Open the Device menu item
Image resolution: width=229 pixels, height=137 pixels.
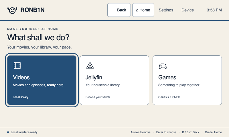point(187,10)
